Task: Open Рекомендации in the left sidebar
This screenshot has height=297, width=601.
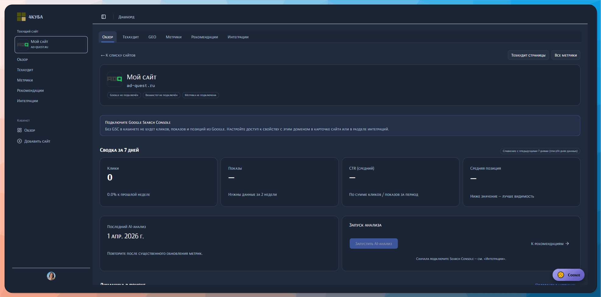Action: [30, 91]
